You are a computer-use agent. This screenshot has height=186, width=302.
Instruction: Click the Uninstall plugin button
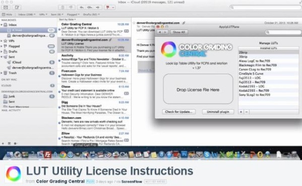[218, 112]
